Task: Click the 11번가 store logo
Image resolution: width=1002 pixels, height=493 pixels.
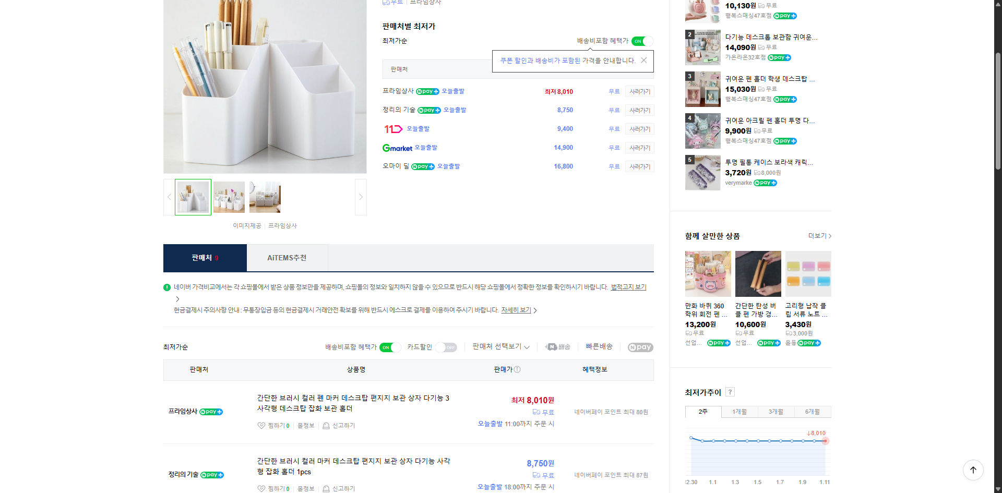Action: 392,128
